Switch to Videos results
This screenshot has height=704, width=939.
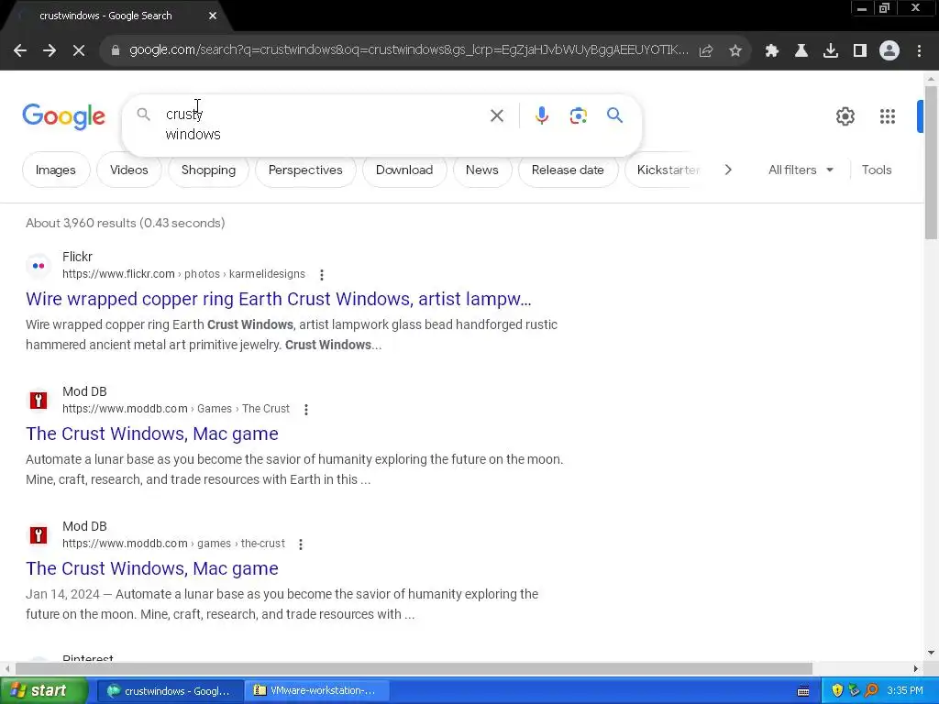pyautogui.click(x=128, y=170)
